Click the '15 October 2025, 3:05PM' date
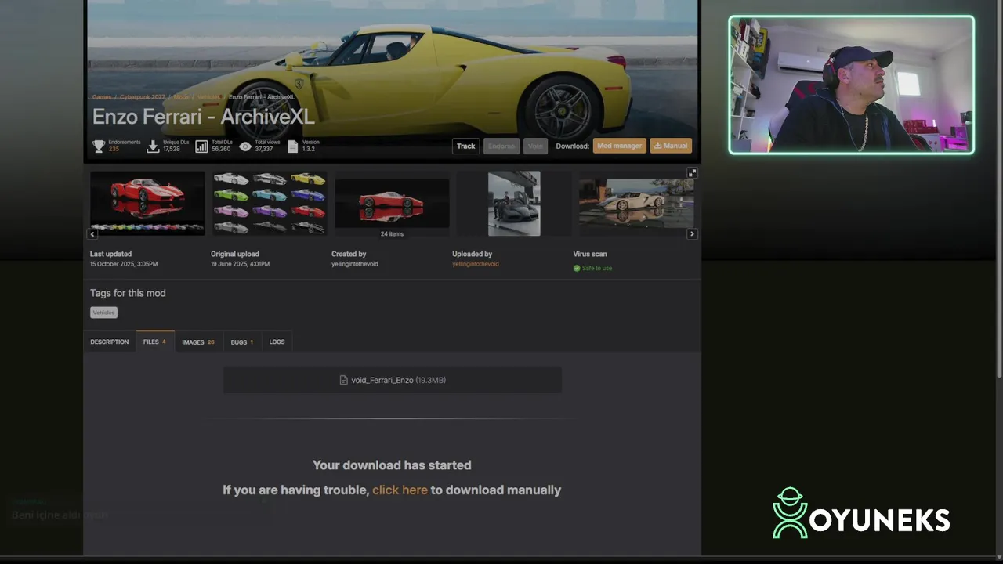The height and width of the screenshot is (564, 1003). (x=124, y=264)
